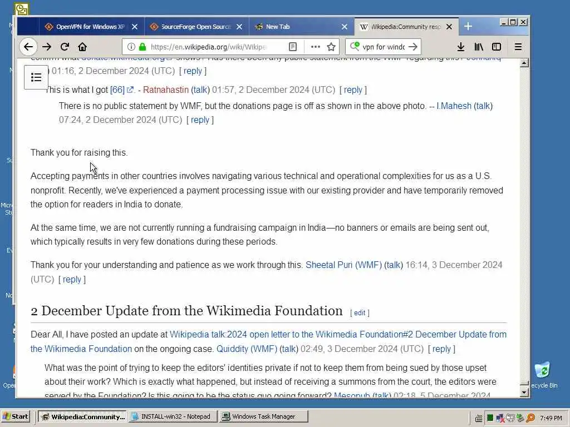This screenshot has height=427, width=570.
Task: Toggle the Wikipedia table of contents
Action: coord(36,77)
